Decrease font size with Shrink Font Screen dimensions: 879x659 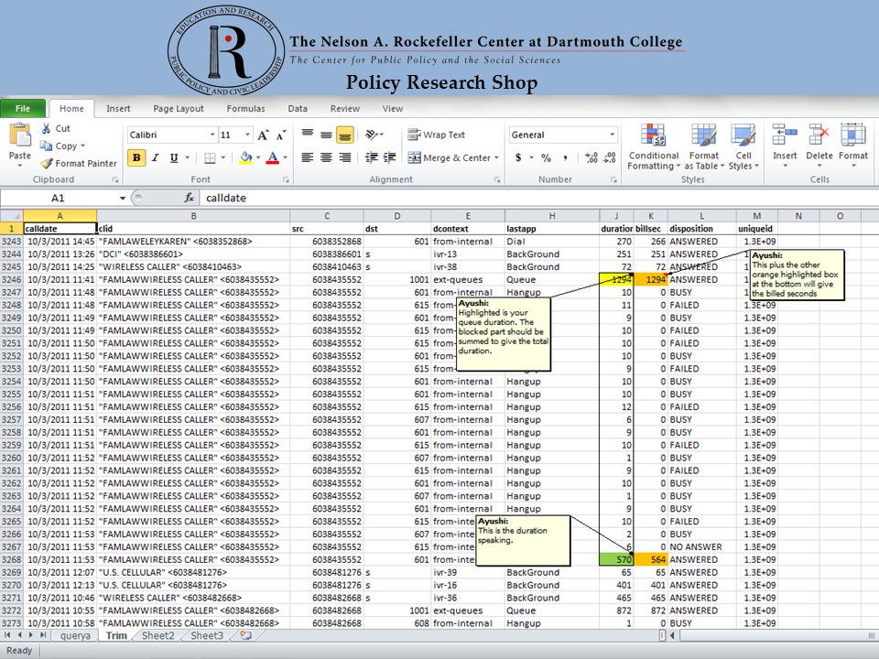pos(281,135)
